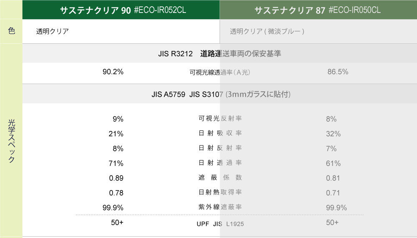
Task: Click the 色 row label
Action: tap(11, 31)
